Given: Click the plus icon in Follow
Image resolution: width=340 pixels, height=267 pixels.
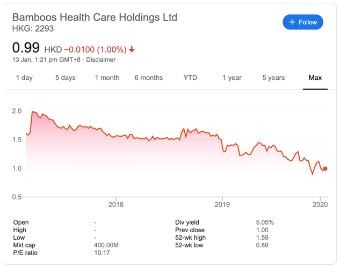Looking at the screenshot, I should (292, 22).
